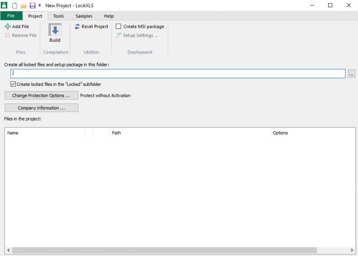Click the output folder path input field
The width and height of the screenshot is (358, 256).
pyautogui.click(x=178, y=74)
